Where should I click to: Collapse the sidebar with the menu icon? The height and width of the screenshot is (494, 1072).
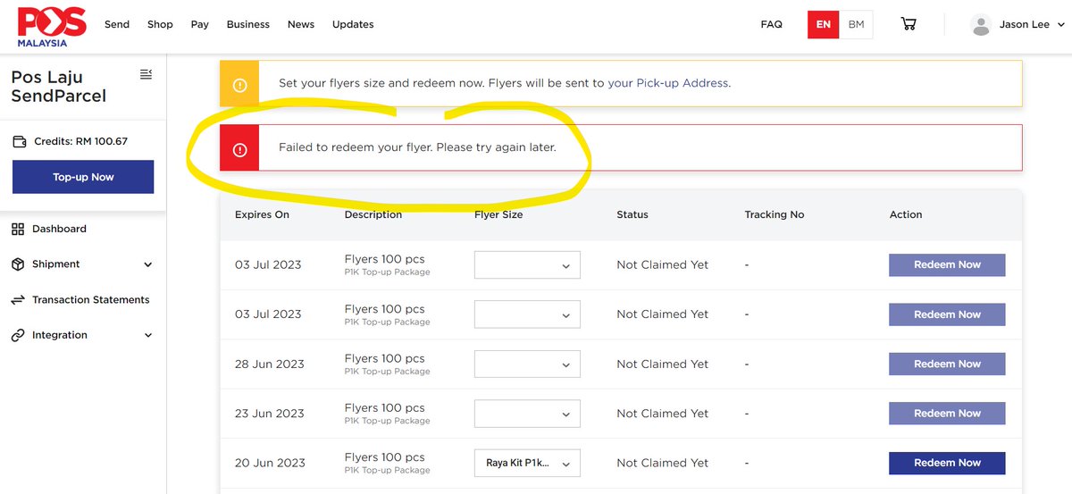point(147,74)
